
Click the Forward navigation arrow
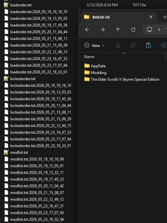(x=103, y=30)
